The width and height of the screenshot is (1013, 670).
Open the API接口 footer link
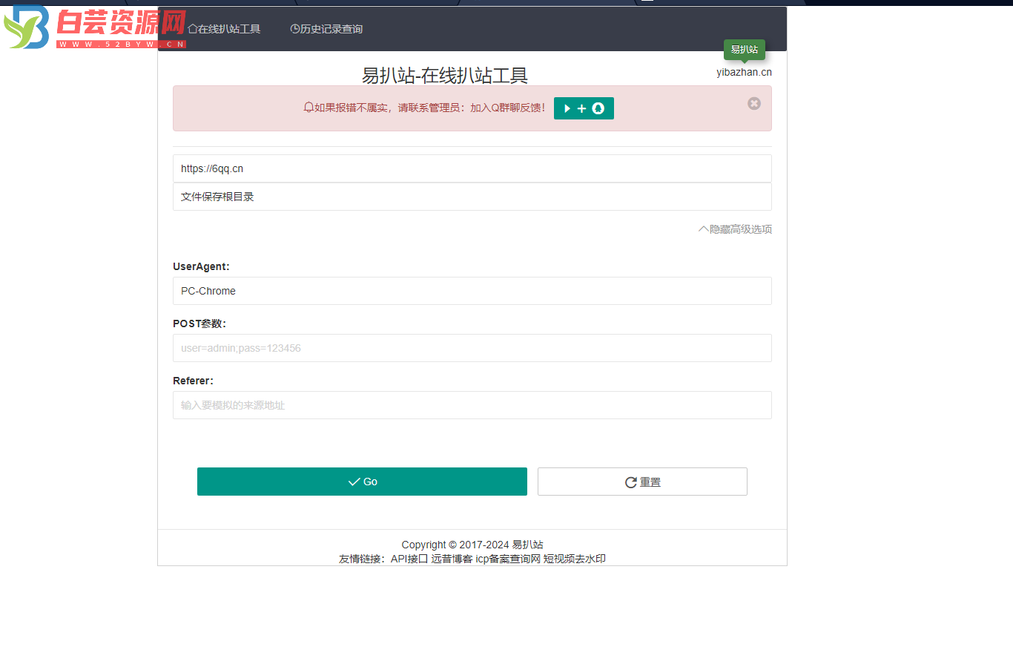pyautogui.click(x=409, y=559)
